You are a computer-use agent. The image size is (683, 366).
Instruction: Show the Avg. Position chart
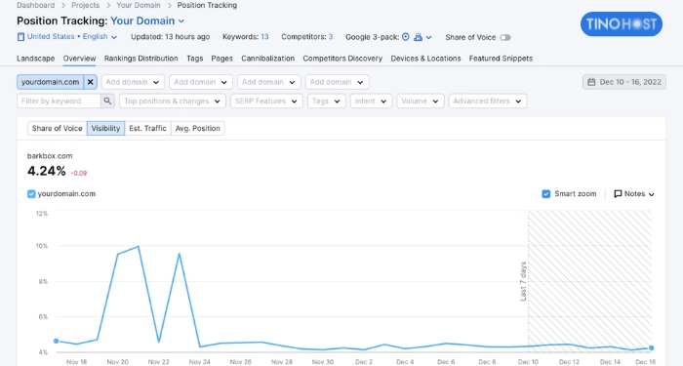198,128
